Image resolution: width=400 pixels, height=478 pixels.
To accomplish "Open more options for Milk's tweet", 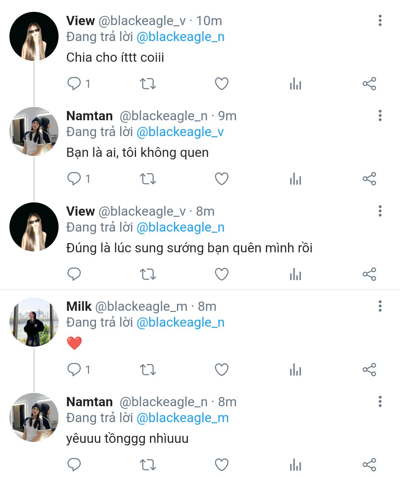I will (380, 306).
